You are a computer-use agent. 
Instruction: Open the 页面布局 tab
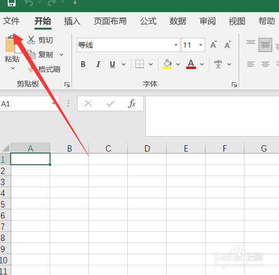(x=110, y=21)
